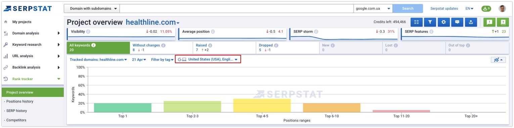Open the United States (USA) region dropdown
The height and width of the screenshot is (128, 514).
point(208,59)
